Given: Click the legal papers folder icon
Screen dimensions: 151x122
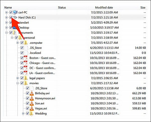Looking at the screenshot, I should coord(26,78).
